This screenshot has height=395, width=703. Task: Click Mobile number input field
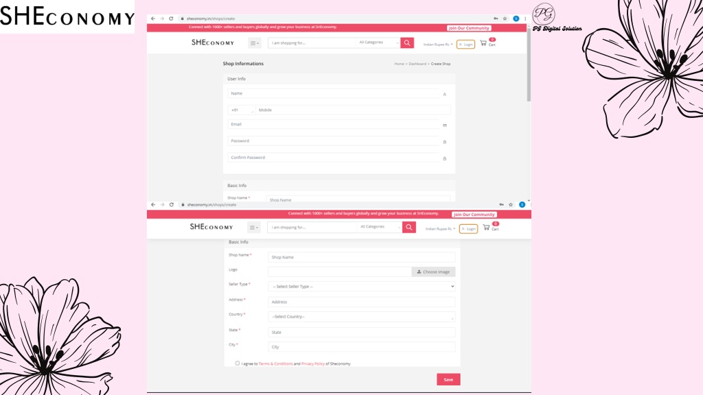(353, 110)
